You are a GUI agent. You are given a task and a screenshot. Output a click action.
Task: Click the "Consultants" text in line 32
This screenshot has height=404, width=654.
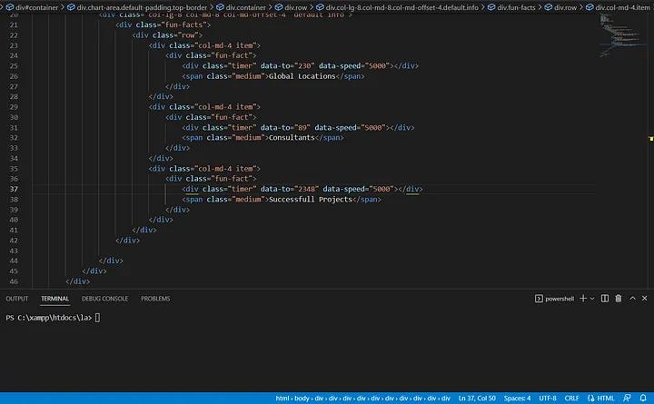point(292,138)
